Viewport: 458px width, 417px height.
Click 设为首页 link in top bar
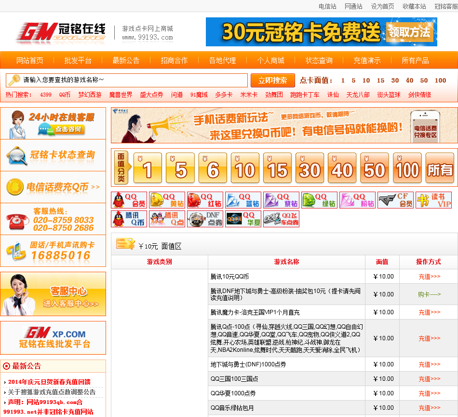click(383, 6)
